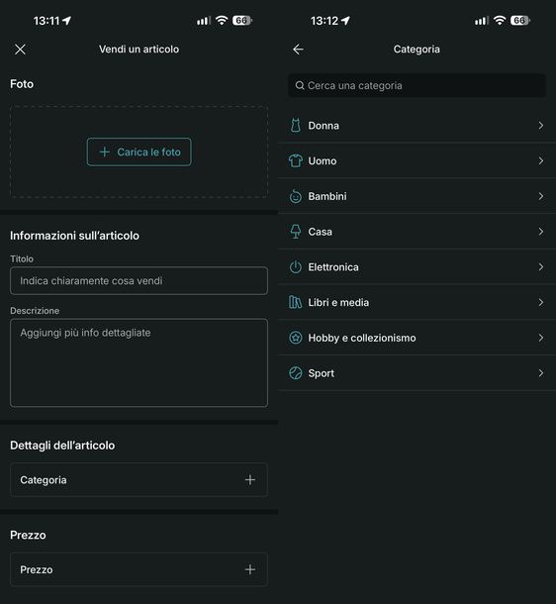The height and width of the screenshot is (604, 556).
Task: Choose the Casa category label
Action: click(x=321, y=232)
